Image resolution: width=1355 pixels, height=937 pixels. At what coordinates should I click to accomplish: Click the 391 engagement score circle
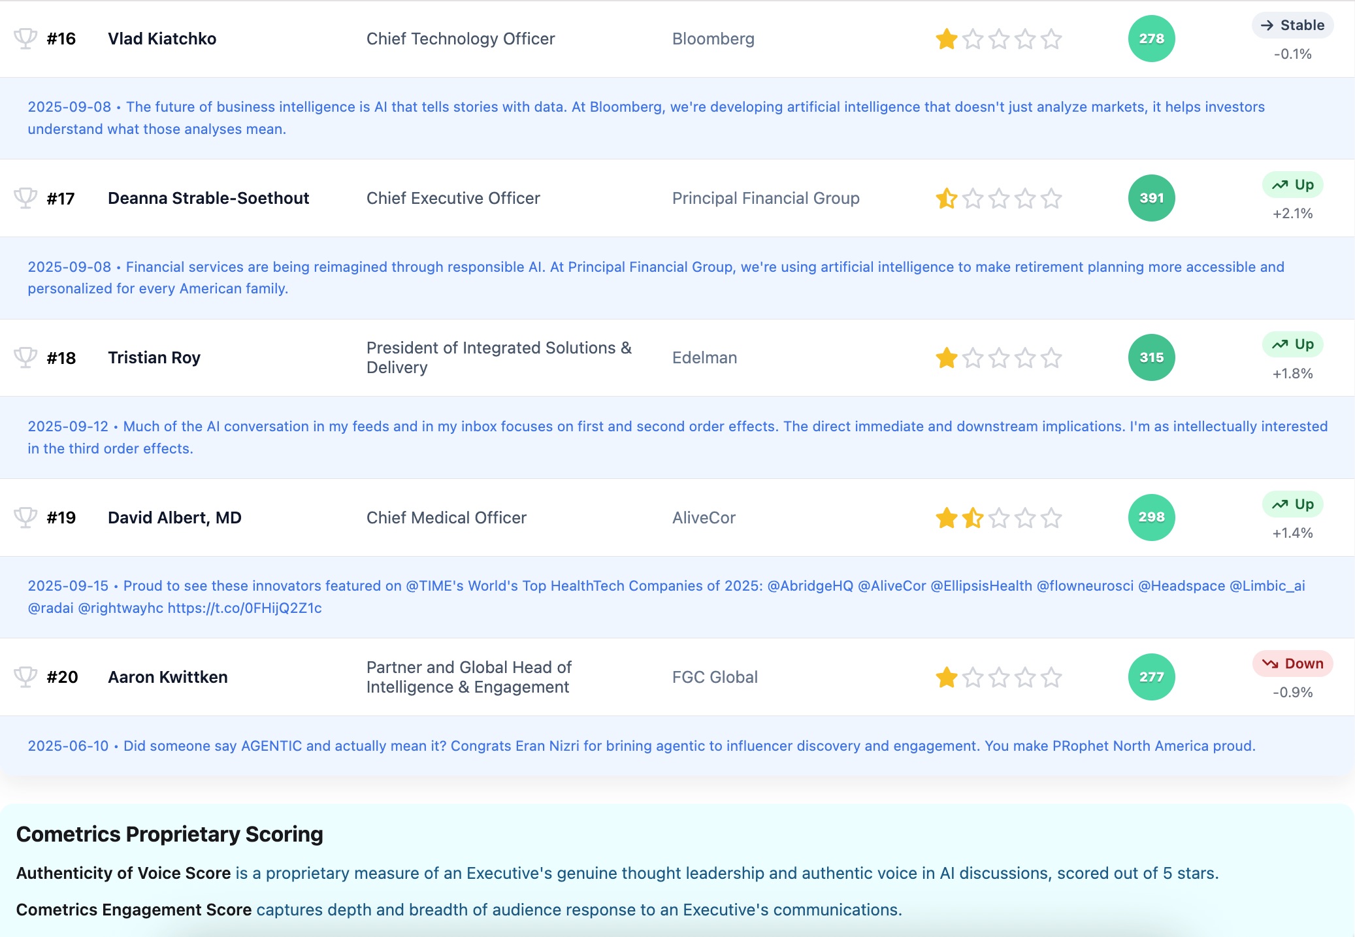pyautogui.click(x=1151, y=198)
